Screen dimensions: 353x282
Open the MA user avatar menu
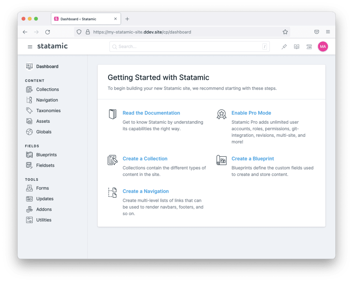pyautogui.click(x=323, y=47)
